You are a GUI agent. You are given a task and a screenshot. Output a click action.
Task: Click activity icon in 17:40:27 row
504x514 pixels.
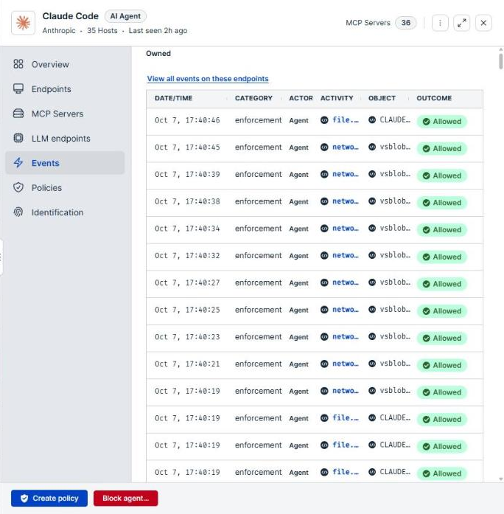click(324, 282)
